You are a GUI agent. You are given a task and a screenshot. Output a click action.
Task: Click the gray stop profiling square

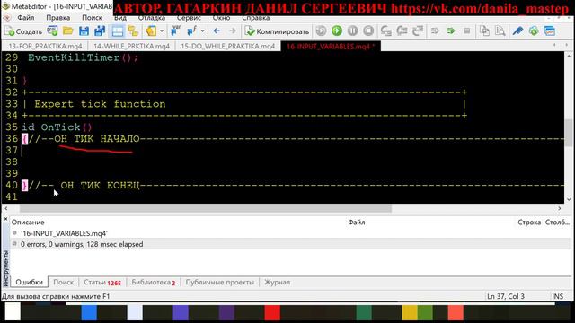pos(467,31)
